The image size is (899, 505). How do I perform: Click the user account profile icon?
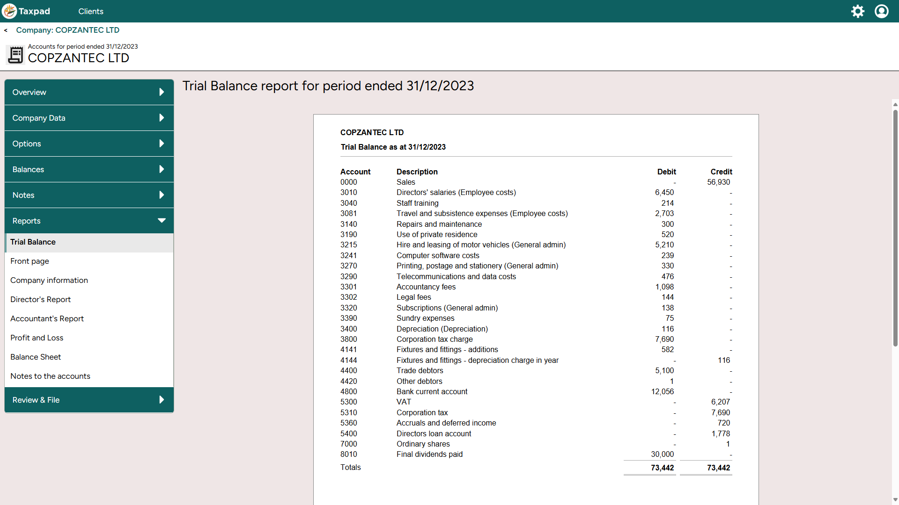tap(882, 11)
